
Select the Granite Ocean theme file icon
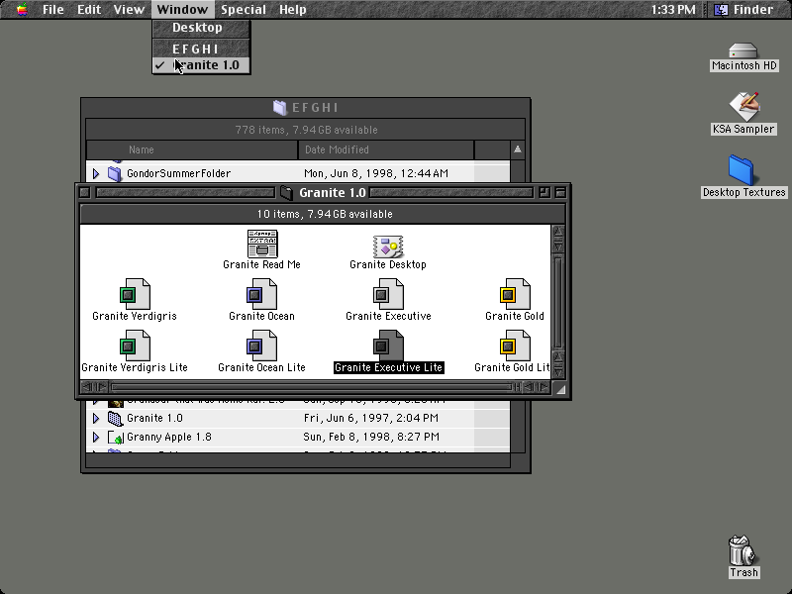(261, 294)
